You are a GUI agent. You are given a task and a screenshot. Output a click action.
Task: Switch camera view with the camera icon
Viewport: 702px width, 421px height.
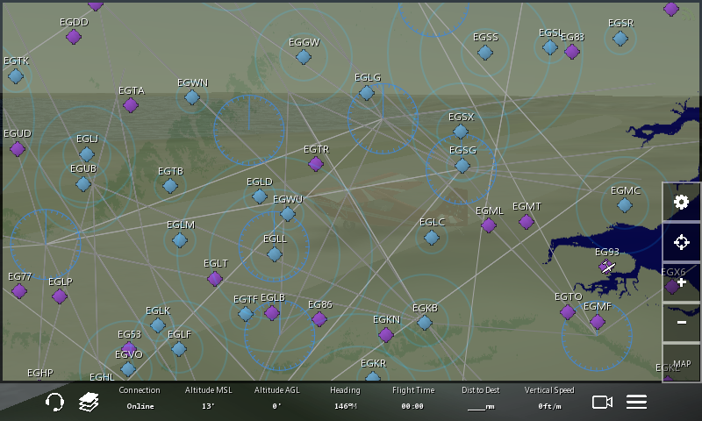pos(602,402)
